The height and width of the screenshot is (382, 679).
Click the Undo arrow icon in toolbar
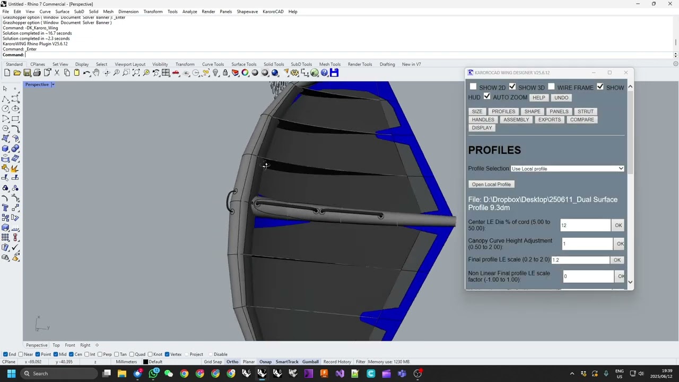coord(86,73)
